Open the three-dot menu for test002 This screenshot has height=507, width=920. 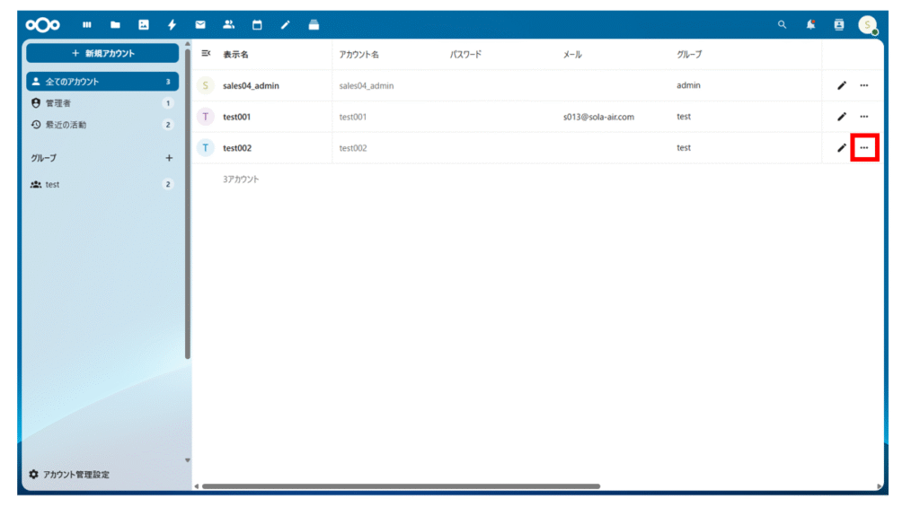863,148
